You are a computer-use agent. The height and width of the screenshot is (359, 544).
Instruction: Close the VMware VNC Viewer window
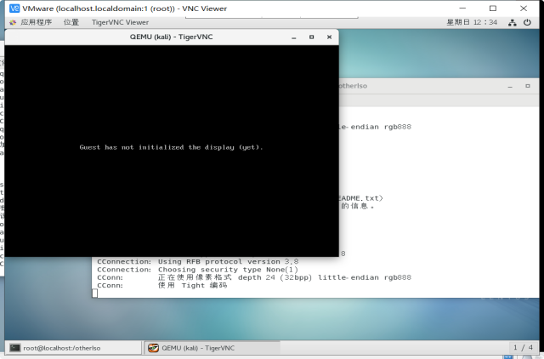pos(524,9)
